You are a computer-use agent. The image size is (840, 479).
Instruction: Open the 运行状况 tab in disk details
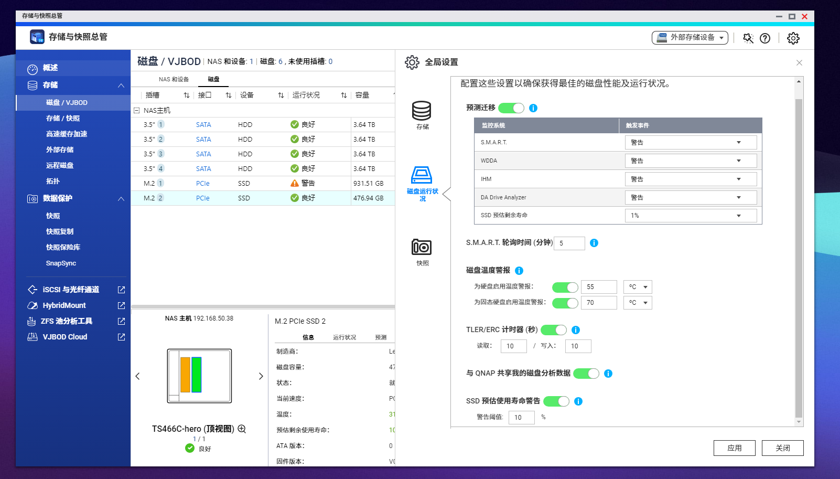[344, 337]
